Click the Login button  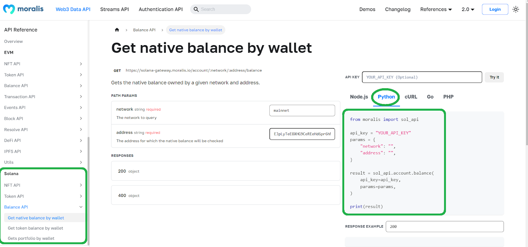pyautogui.click(x=495, y=9)
